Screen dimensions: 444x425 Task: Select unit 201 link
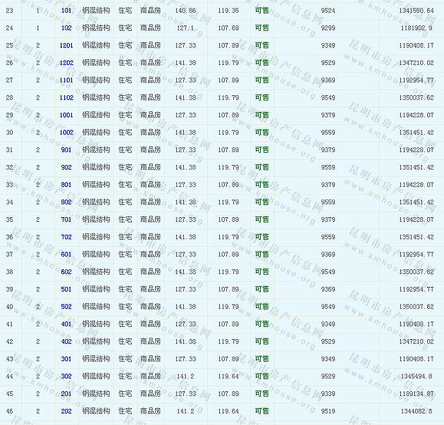pyautogui.click(x=66, y=394)
